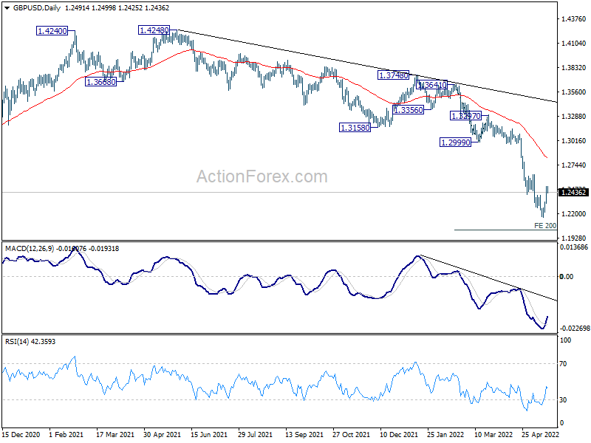Click the 1.43760 price axis level

(x=573, y=19)
